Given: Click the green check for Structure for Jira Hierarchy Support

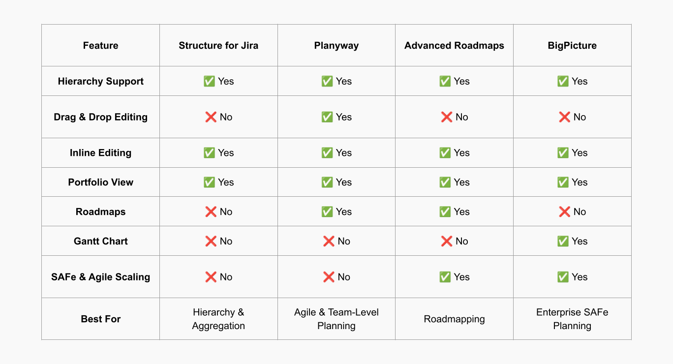Looking at the screenshot, I should coord(209,82).
